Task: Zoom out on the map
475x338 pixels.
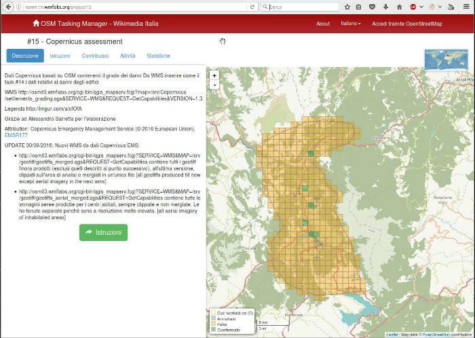Action: (x=214, y=85)
